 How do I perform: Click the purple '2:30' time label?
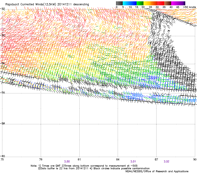(67, 162)
